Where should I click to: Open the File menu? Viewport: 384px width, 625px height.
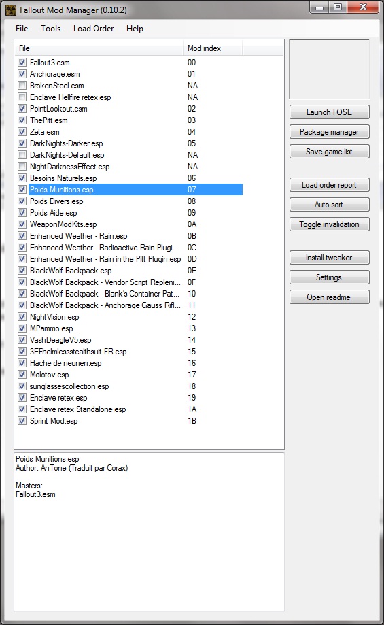[22, 29]
